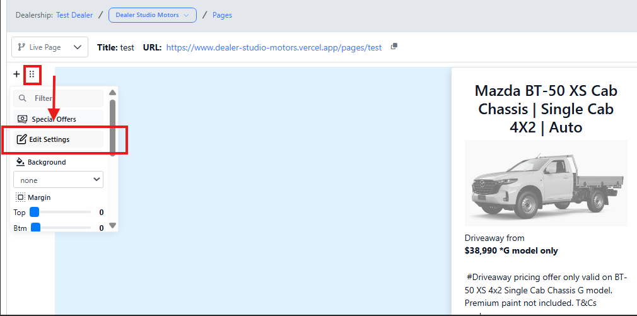Click the plus add-block icon
The height and width of the screenshot is (316, 637).
pyautogui.click(x=16, y=74)
